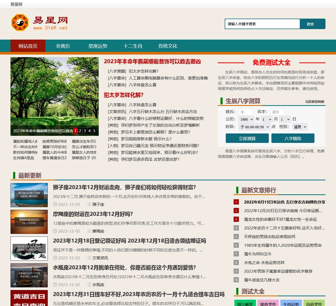Image resolution: width=336 pixels, height=306 pixels.
Task: Open the 时辰 dropdown
Action: click(254, 127)
